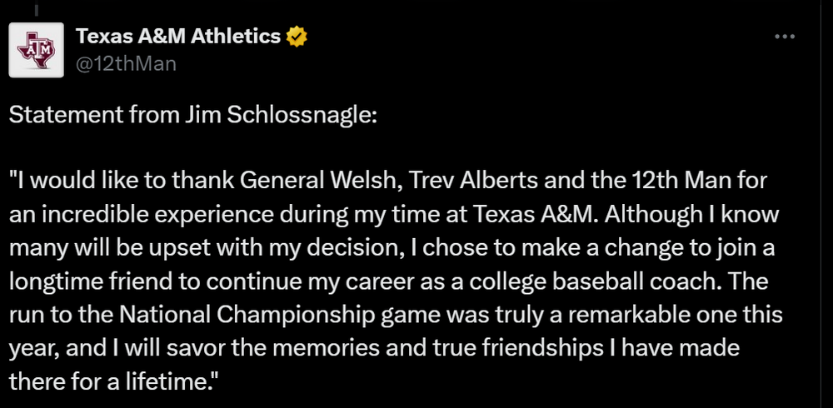Click "Texas A&M." inside the quoted statement

pyautogui.click(x=538, y=212)
